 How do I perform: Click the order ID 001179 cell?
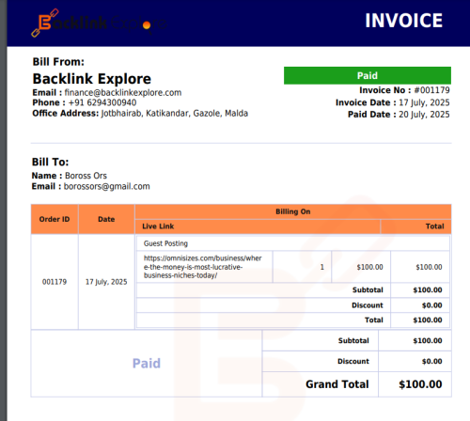click(55, 282)
